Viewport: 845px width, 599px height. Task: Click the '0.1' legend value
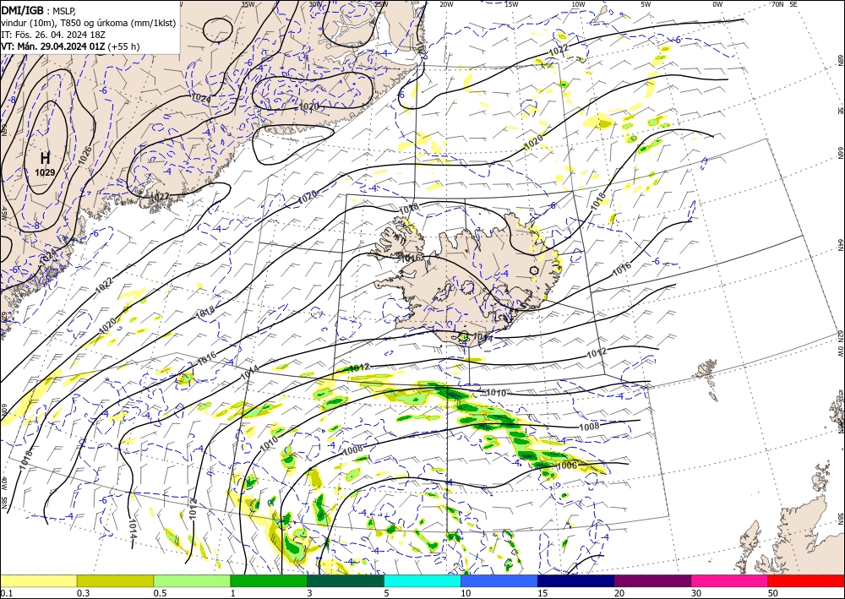(5, 593)
